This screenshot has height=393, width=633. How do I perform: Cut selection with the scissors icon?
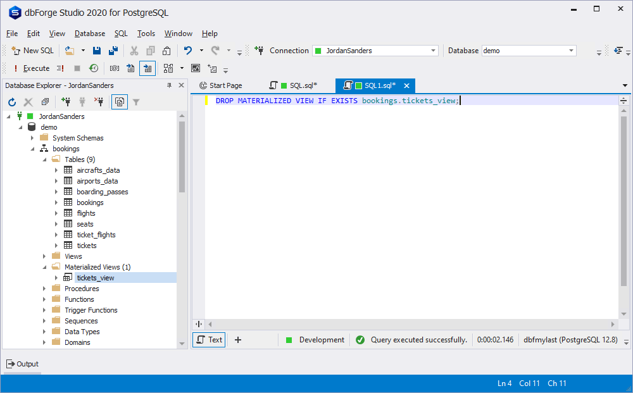tap(134, 51)
